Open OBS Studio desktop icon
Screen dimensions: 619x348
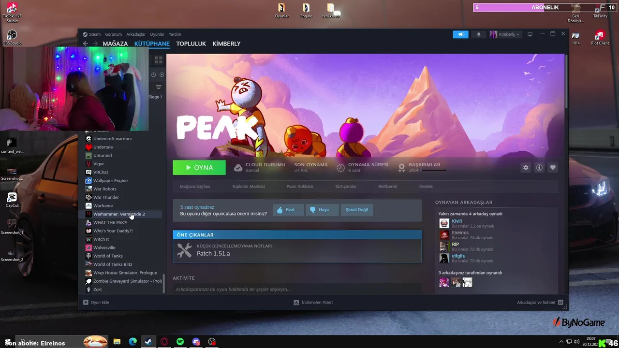click(x=12, y=38)
